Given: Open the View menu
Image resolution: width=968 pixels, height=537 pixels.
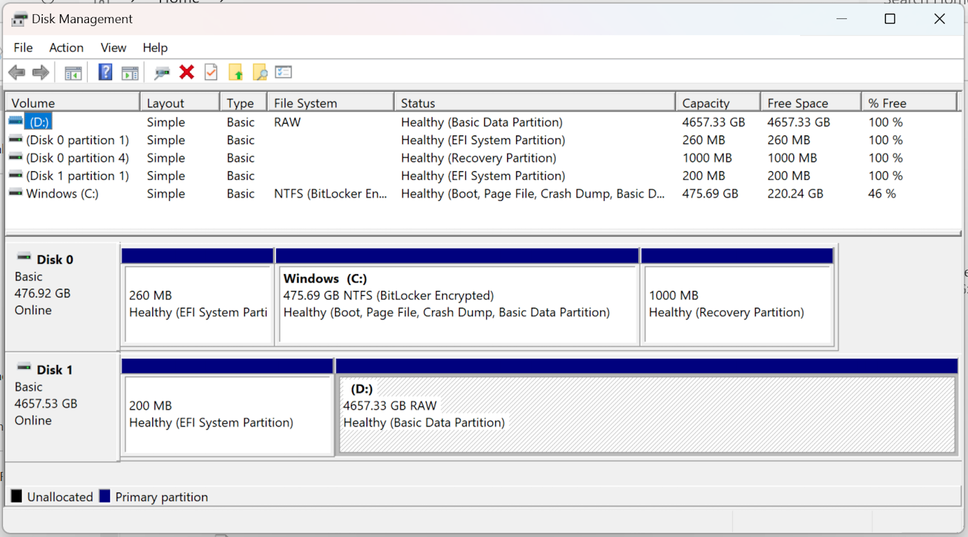Looking at the screenshot, I should pyautogui.click(x=113, y=48).
